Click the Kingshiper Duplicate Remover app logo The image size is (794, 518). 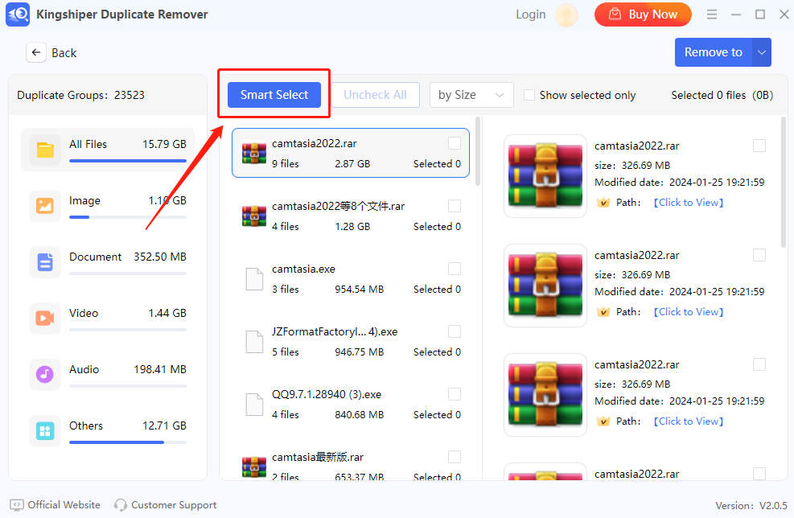click(x=18, y=14)
